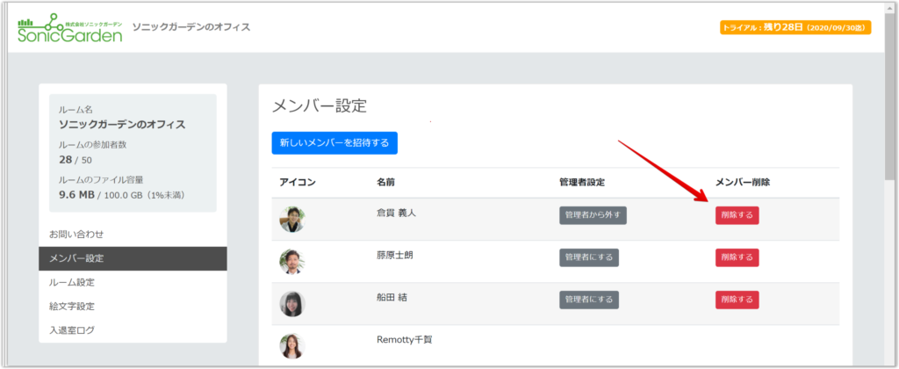This screenshot has width=899, height=369.
Task: Delete member 倉貫 義人 with 削除する
Action: coord(737,215)
